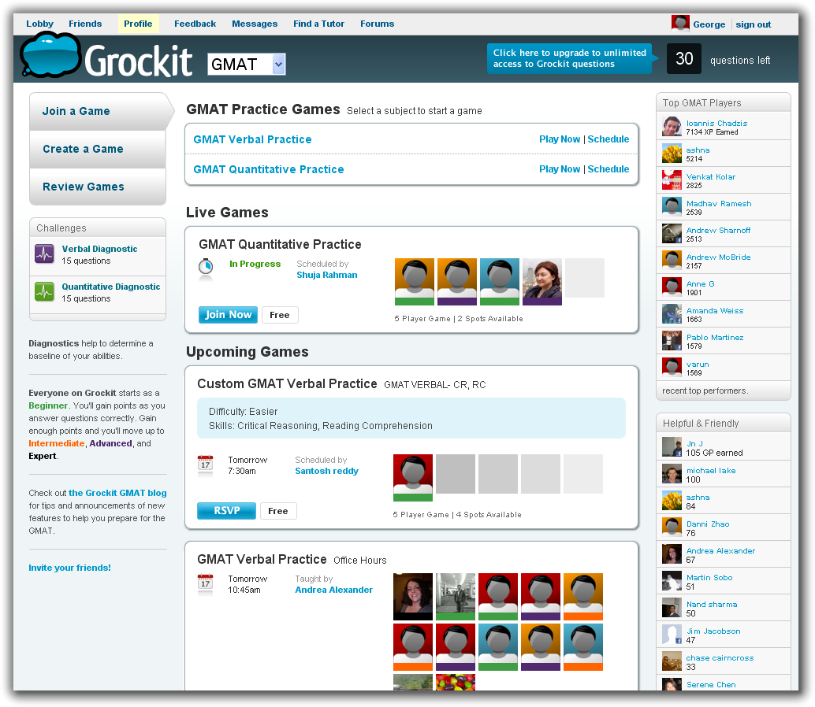Click the Quantitative Diagnostic pulse icon
Viewport: 815px width, 707px height.
pos(44,292)
